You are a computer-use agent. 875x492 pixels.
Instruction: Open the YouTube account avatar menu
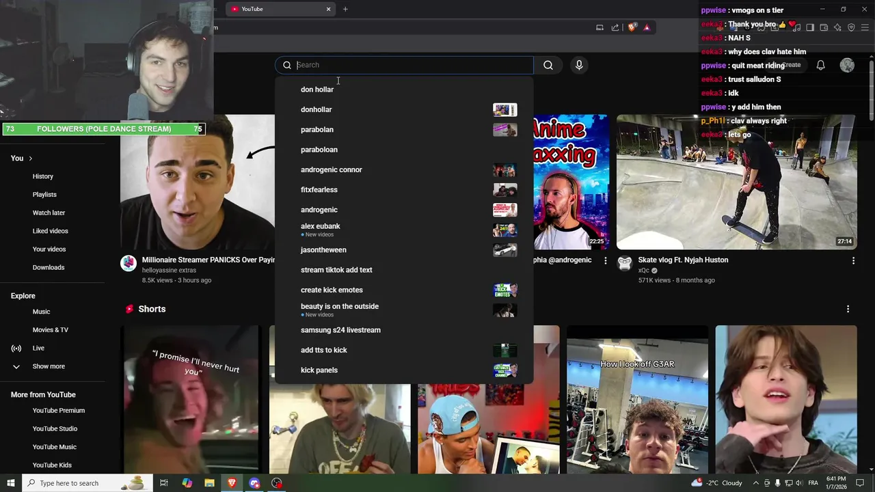(847, 65)
